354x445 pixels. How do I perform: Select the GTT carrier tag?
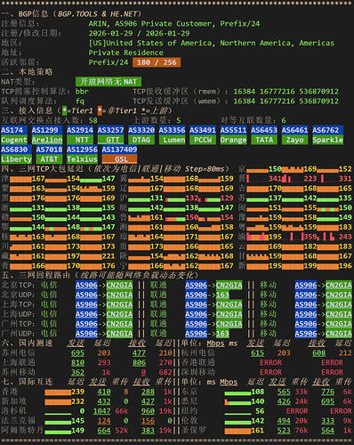[112, 140]
